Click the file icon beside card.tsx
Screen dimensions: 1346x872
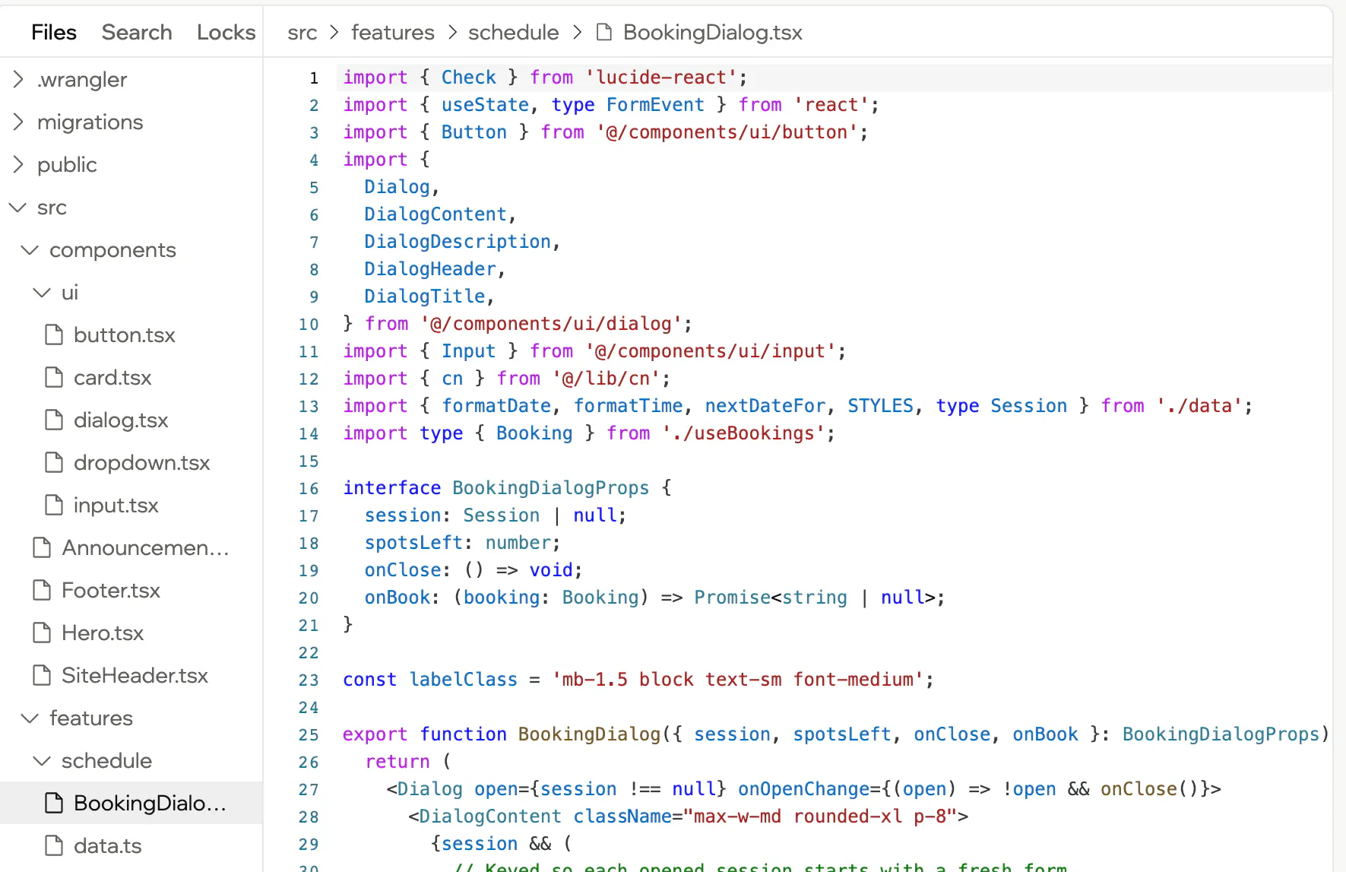(x=54, y=377)
